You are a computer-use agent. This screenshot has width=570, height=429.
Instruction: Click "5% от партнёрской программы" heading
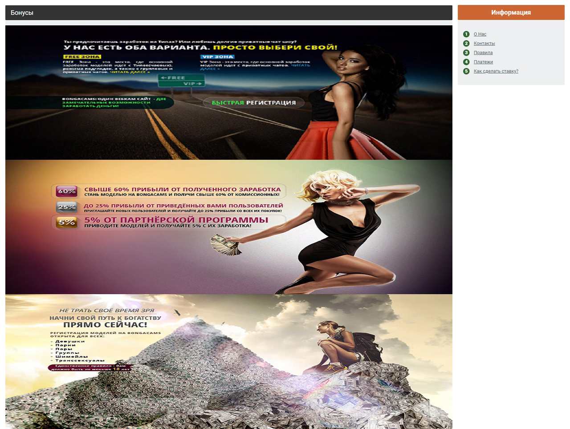coord(176,220)
